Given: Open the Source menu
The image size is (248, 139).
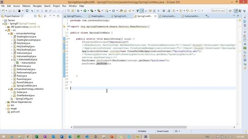Looking at the screenshot, I should (x=16, y=6).
